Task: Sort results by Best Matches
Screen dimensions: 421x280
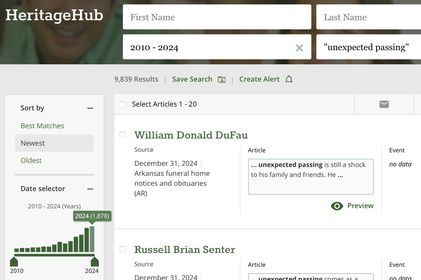Action: click(x=42, y=126)
